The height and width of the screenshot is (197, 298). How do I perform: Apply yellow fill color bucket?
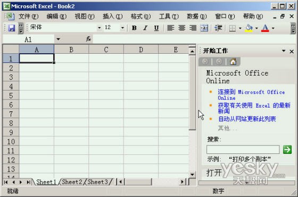tap(249, 28)
